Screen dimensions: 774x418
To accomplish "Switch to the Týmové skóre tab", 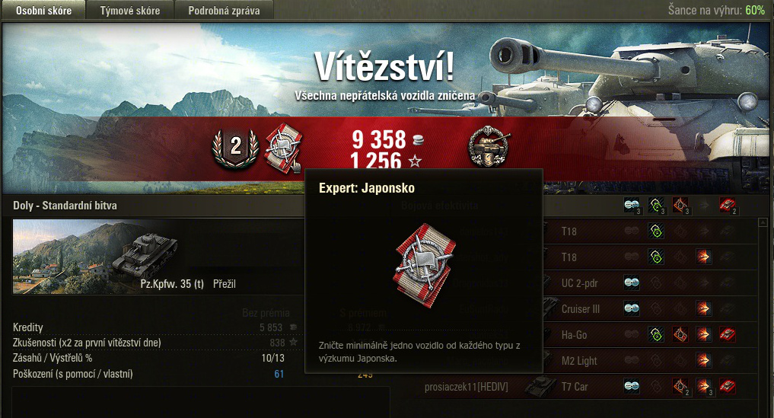I will coord(130,11).
